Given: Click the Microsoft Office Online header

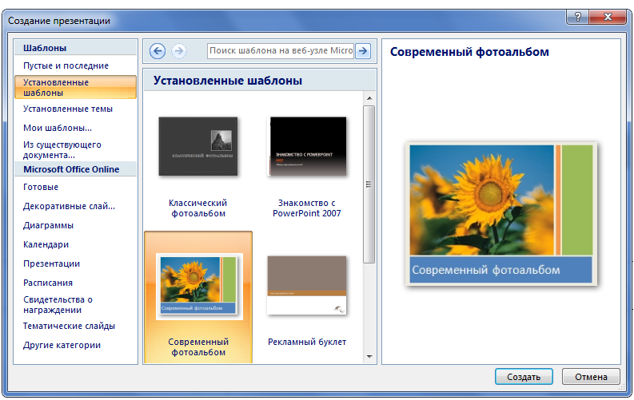Looking at the screenshot, I should point(76,169).
